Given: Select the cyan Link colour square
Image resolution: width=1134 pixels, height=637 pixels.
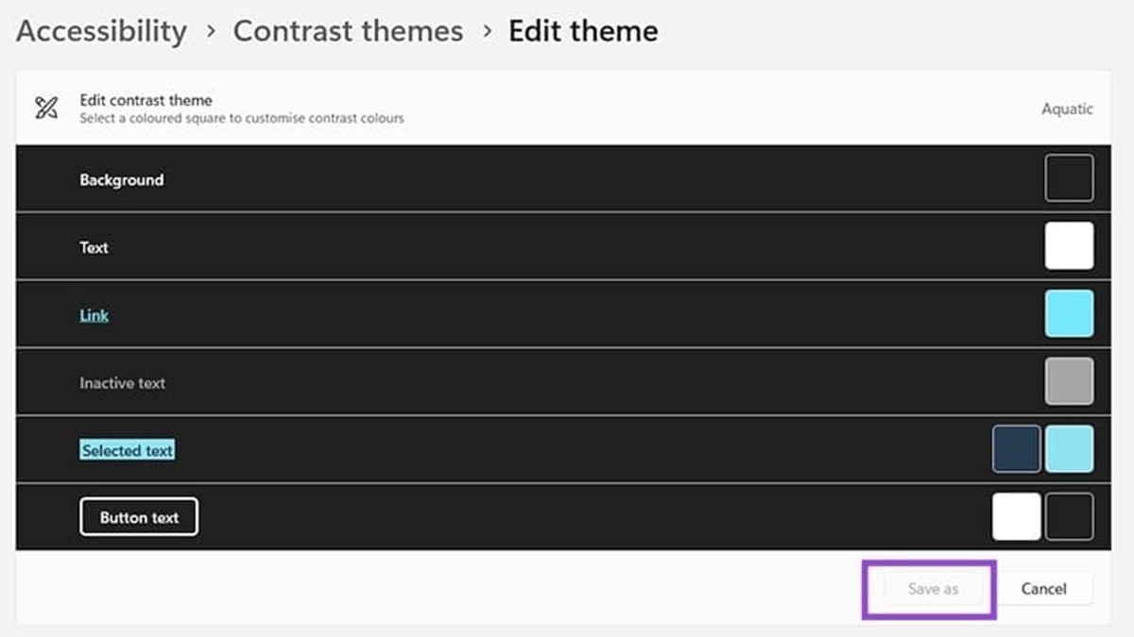Looking at the screenshot, I should [x=1069, y=313].
